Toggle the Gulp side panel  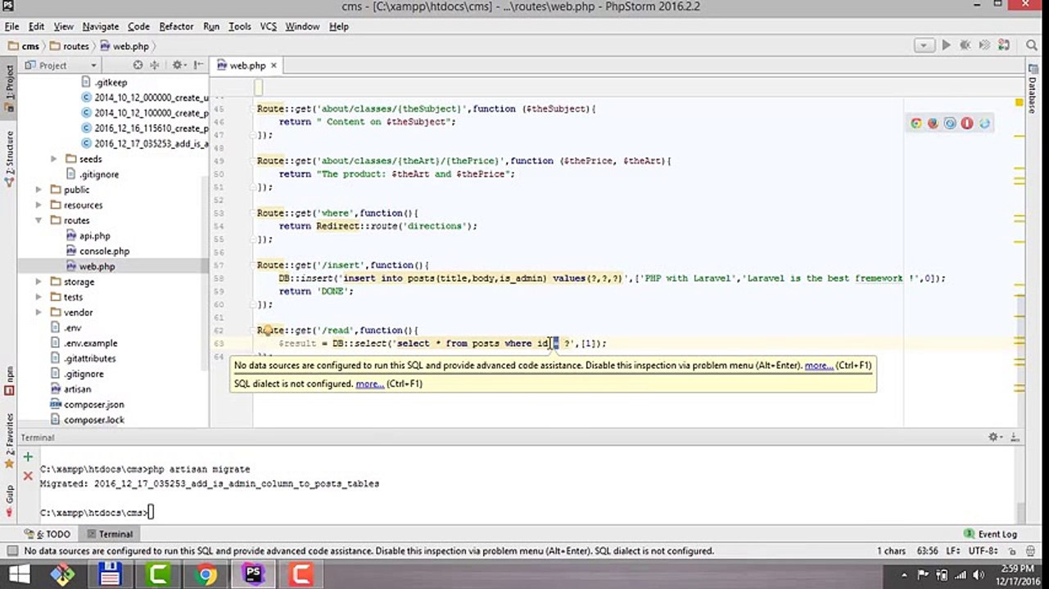[9, 501]
